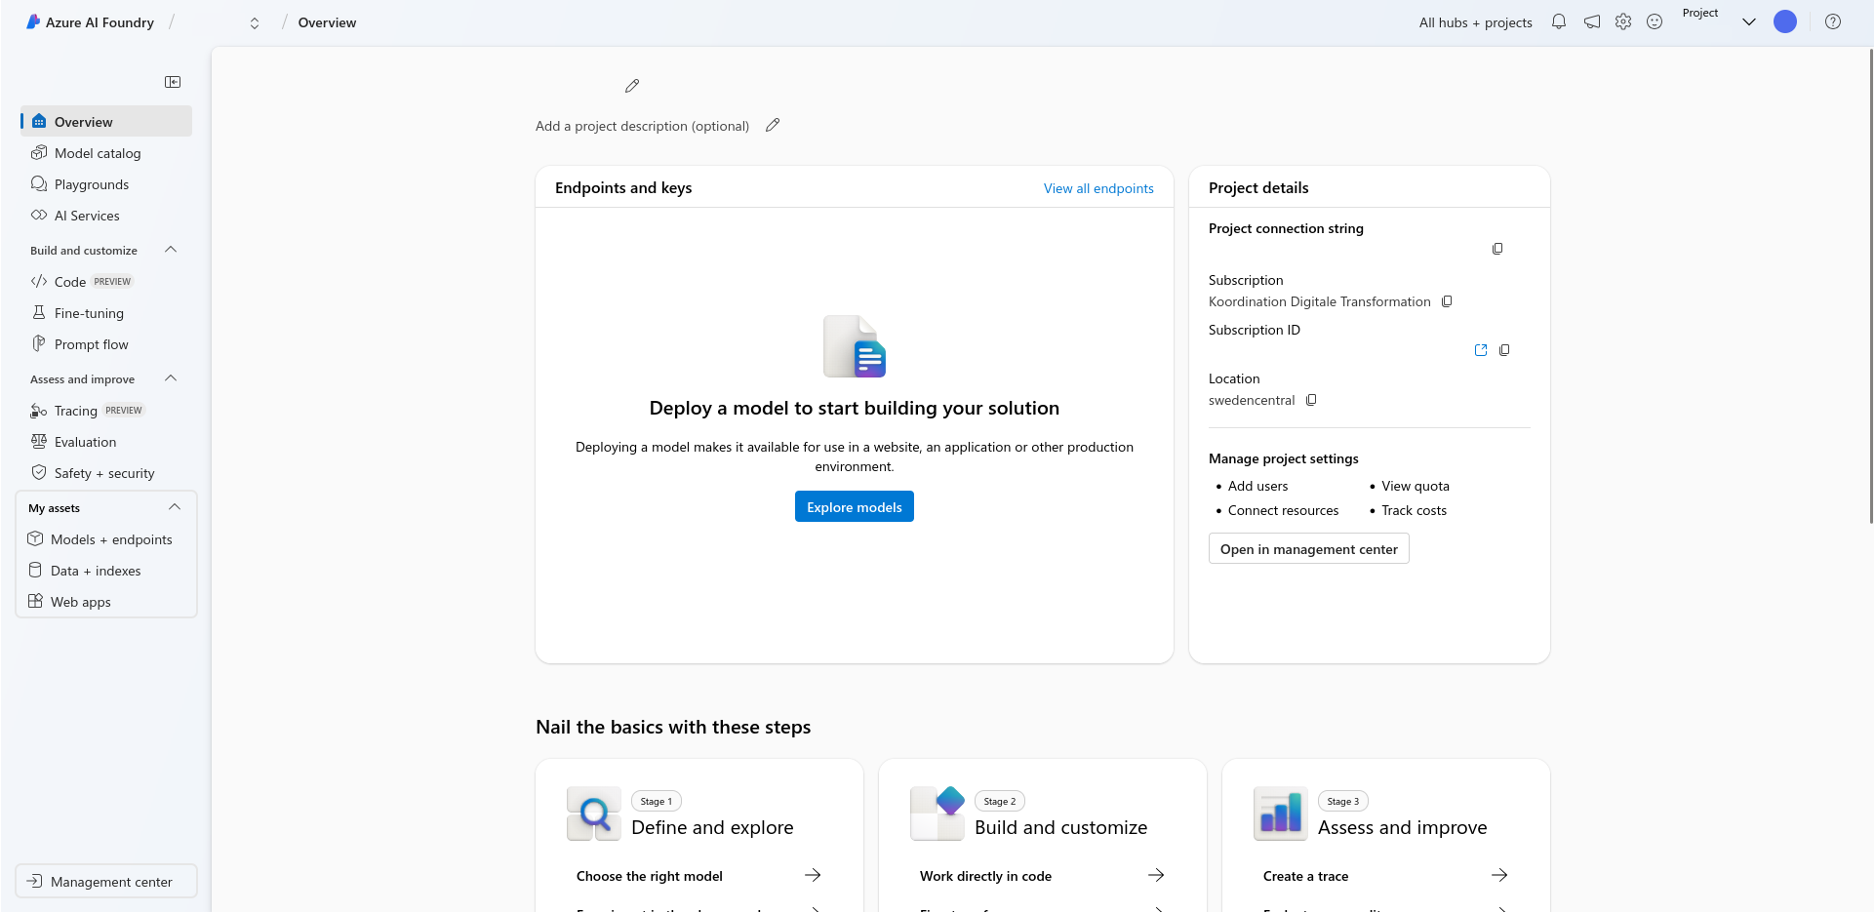Screen dimensions: 1875x913
Task: Edit the project name pencil icon
Action: tap(632, 86)
